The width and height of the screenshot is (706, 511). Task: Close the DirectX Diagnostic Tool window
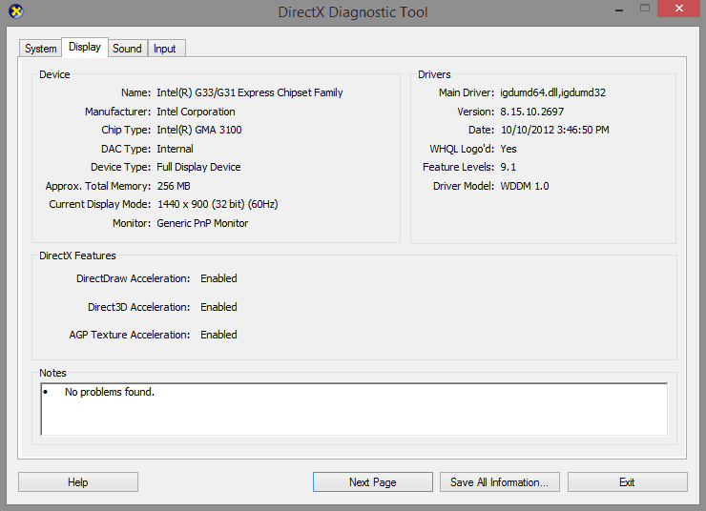coord(679,9)
